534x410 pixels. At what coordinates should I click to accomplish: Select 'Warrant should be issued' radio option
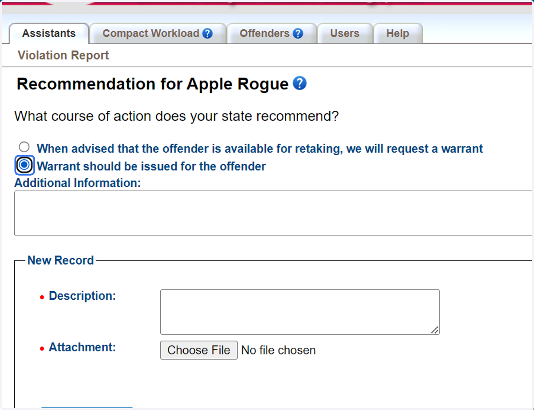[24, 165]
